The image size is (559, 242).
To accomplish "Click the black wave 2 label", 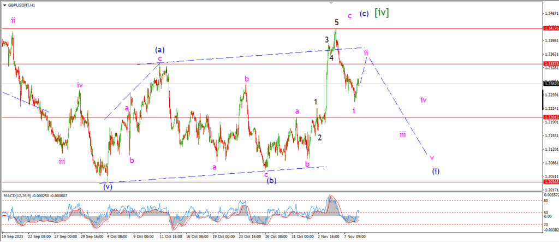I will click(319, 137).
